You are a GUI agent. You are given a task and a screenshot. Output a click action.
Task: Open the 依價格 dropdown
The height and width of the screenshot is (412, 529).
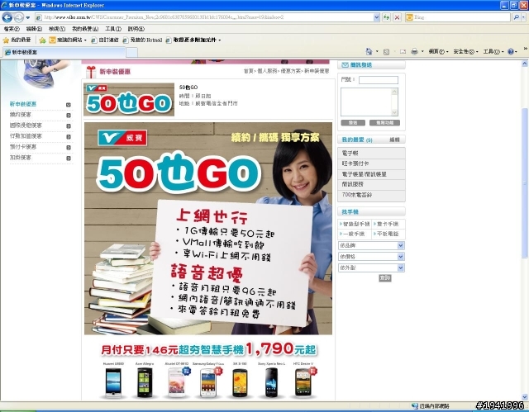coord(371,257)
